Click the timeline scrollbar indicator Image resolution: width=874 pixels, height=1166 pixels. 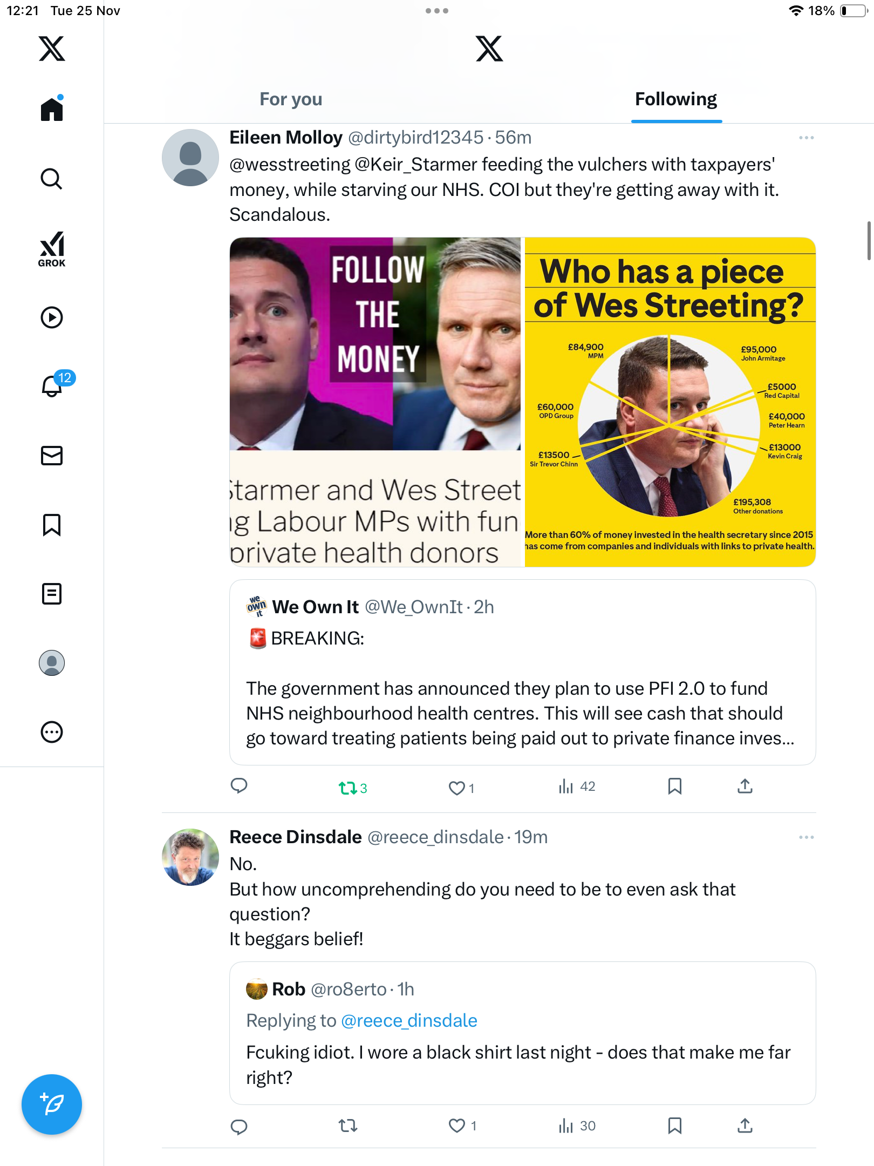pyautogui.click(x=869, y=240)
